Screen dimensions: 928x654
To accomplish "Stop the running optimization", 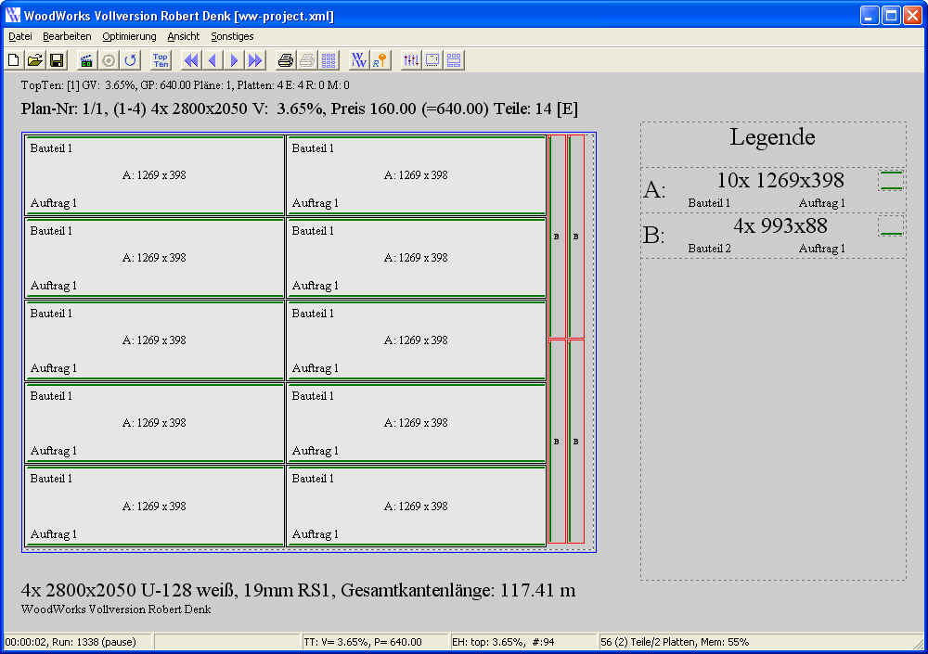I will coord(110,59).
